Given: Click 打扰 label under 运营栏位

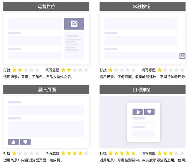Looking at the screenshot, I should point(7,70).
